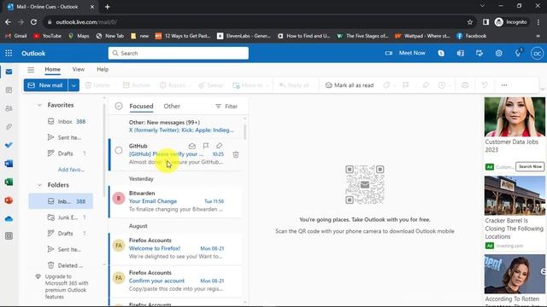Click inside the Search box

tap(179, 53)
